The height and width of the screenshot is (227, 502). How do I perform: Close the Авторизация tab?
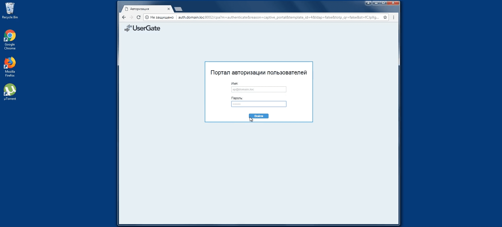click(x=169, y=9)
